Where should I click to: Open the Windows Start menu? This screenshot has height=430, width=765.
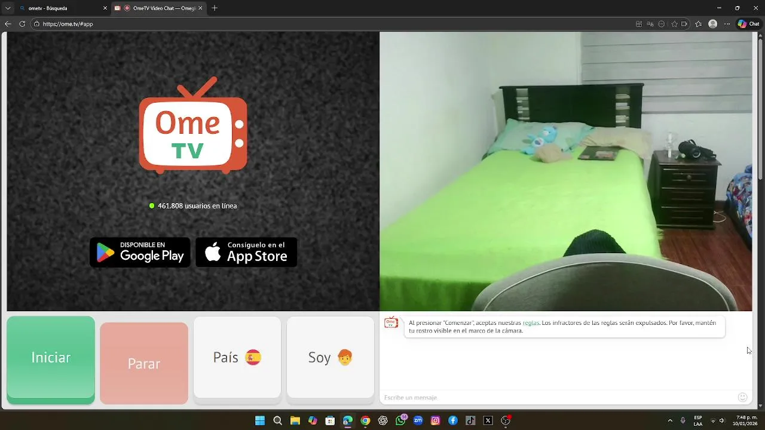tap(260, 420)
